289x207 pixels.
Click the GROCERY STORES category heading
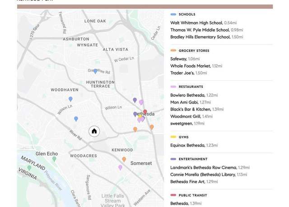coord(194,50)
